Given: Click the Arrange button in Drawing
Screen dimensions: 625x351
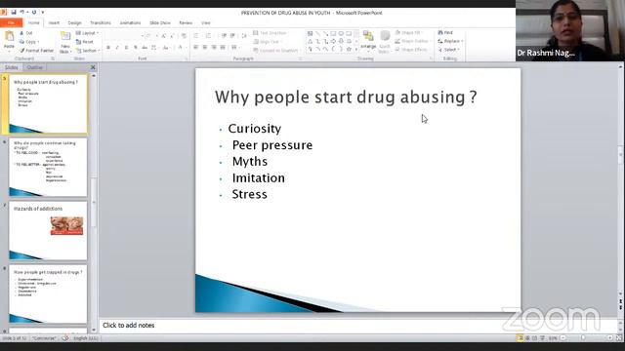Looking at the screenshot, I should [x=368, y=41].
